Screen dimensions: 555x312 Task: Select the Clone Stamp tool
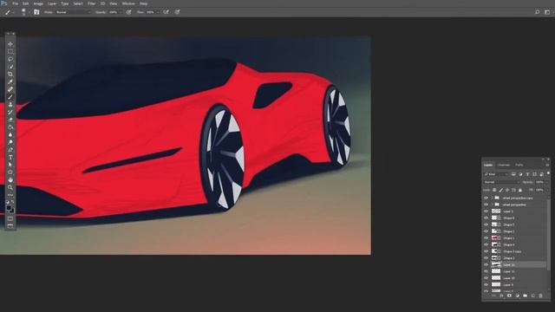tap(10, 104)
